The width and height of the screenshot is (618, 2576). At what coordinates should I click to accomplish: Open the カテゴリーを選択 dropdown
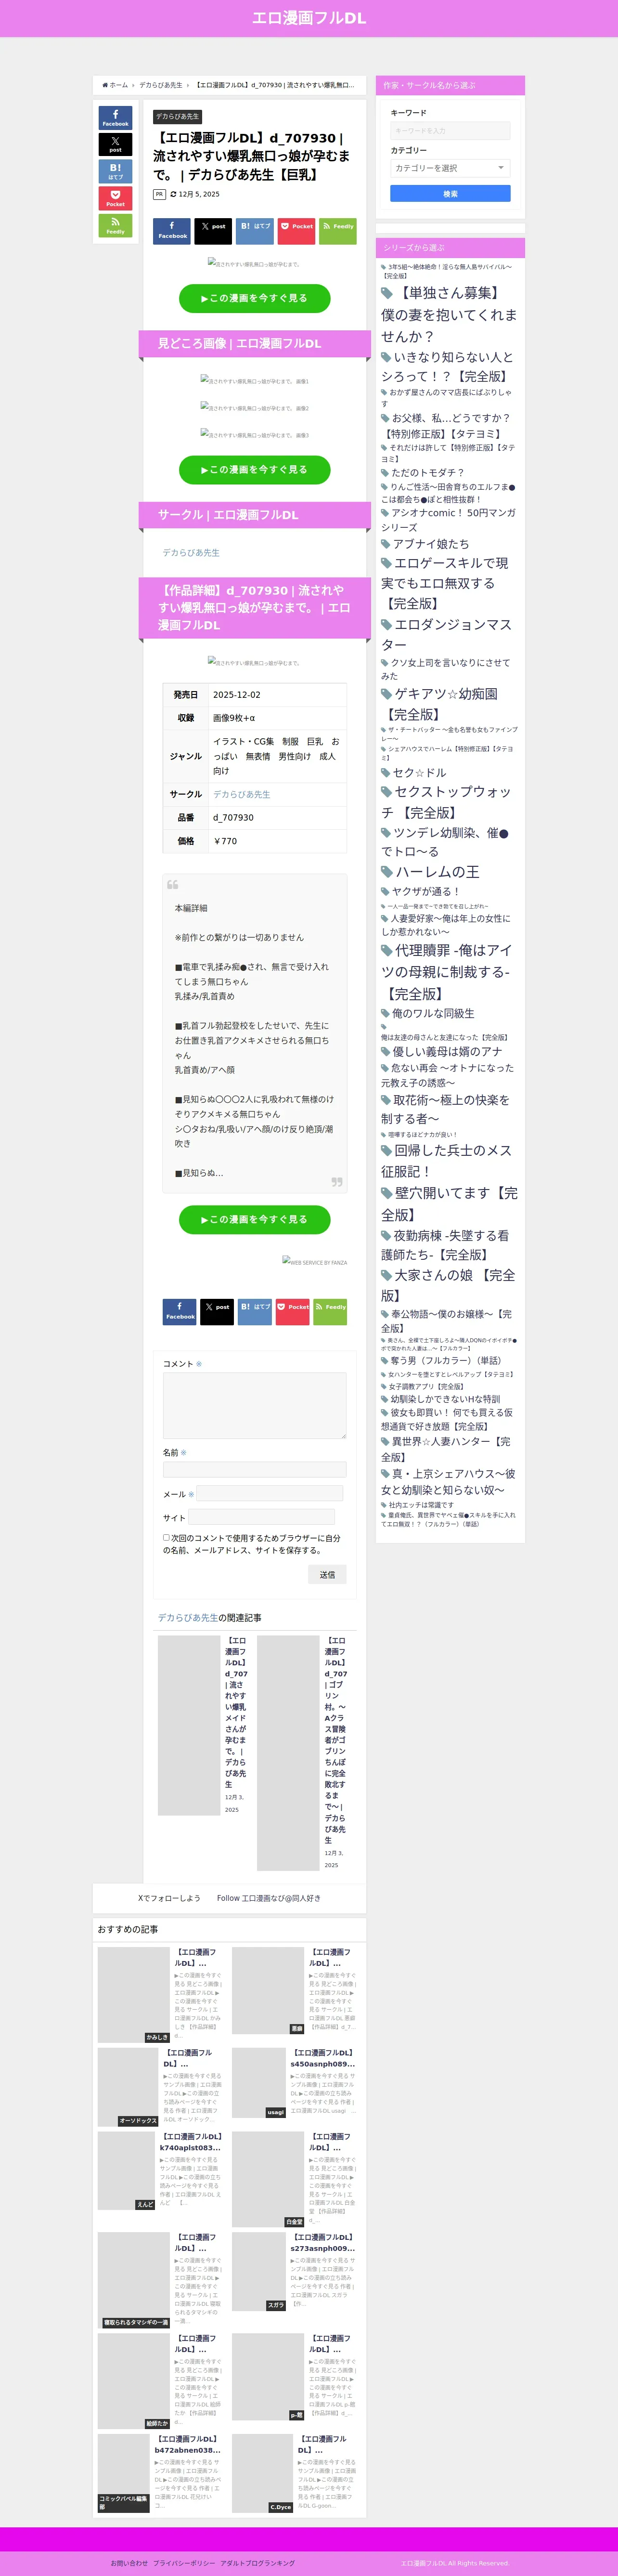450,168
